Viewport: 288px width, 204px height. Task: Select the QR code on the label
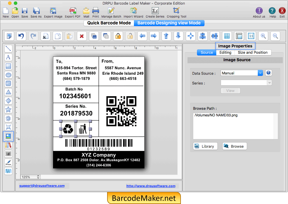pyautogui.click(x=121, y=111)
